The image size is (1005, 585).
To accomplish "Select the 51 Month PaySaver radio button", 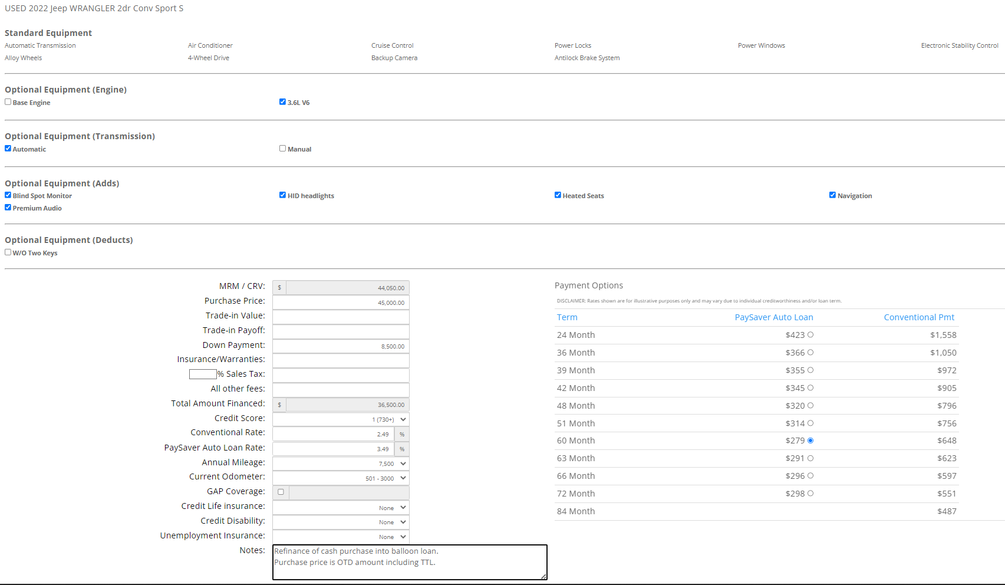I will pos(810,423).
